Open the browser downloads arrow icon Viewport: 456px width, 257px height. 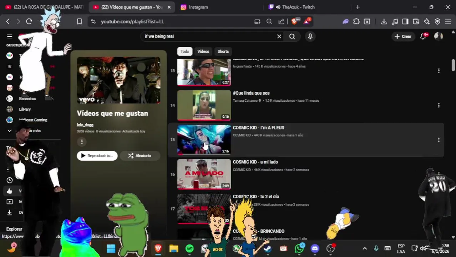[x=384, y=21]
